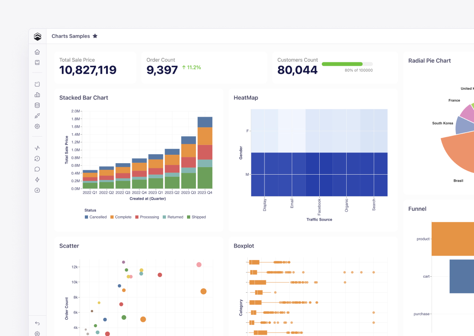Click the green Shipped segment of 2023 Q4 bar
Screen dimensions: 474x336
pos(205,178)
